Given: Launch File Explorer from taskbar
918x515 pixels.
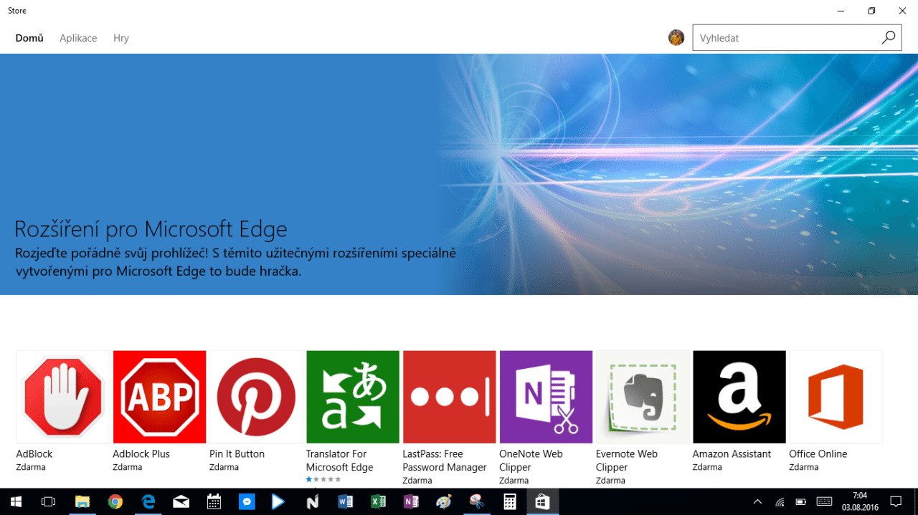Looking at the screenshot, I should click(x=82, y=502).
